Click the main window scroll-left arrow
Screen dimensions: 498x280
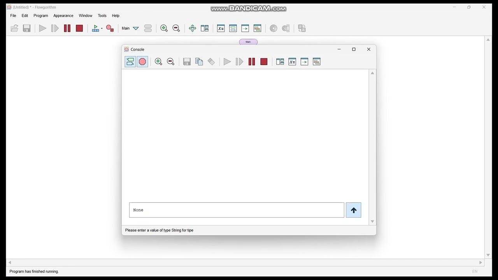click(x=10, y=262)
